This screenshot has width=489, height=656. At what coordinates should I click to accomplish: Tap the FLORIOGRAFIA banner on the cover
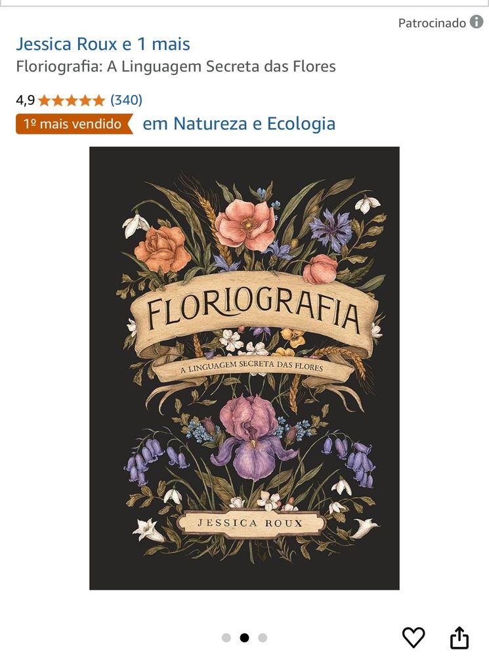(x=253, y=312)
